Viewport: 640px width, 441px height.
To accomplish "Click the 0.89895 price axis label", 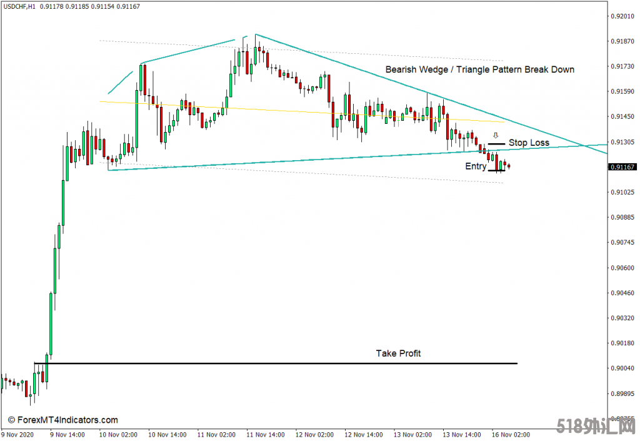I will coord(622,393).
